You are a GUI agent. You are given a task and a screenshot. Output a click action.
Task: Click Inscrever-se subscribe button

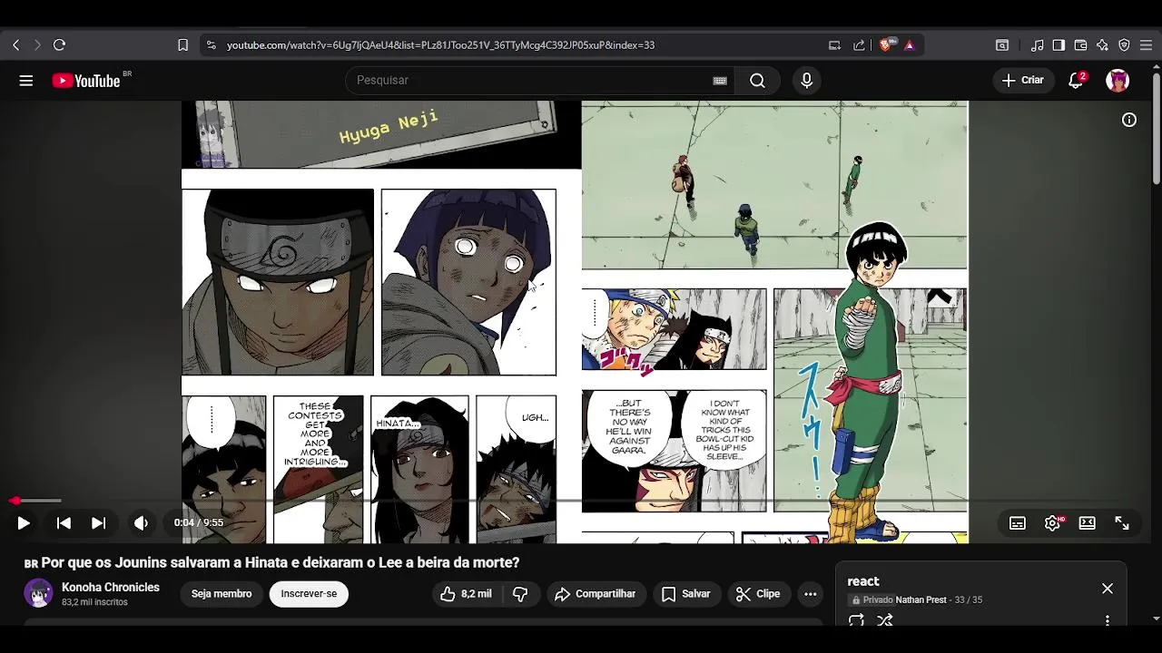(309, 594)
